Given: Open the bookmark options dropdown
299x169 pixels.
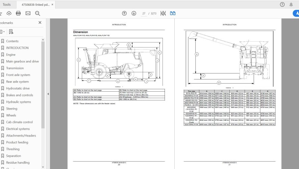Looking at the screenshot, I should pos(2,32).
